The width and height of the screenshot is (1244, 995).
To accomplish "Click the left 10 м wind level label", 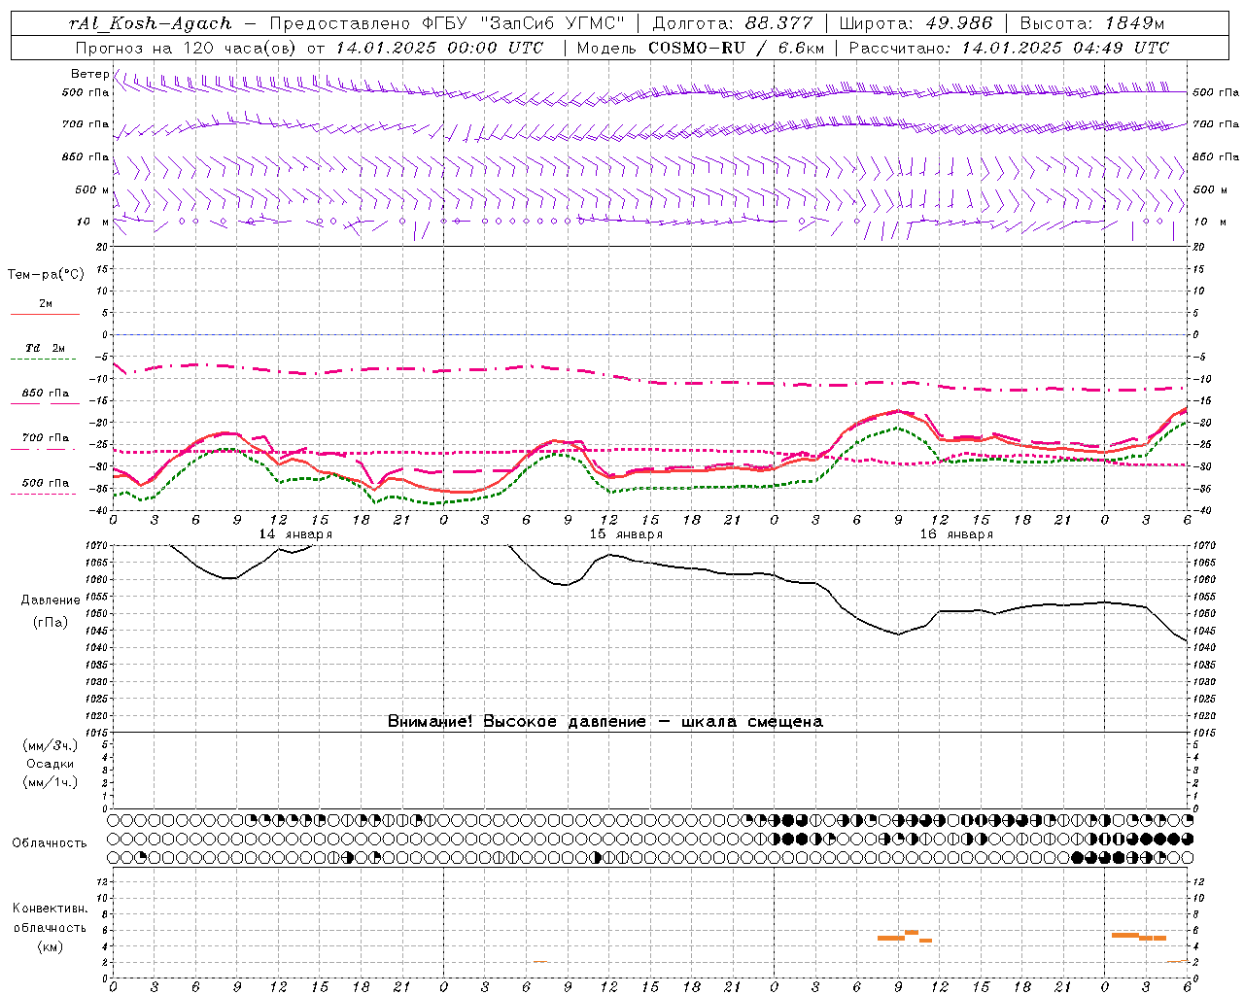I will pos(93,222).
